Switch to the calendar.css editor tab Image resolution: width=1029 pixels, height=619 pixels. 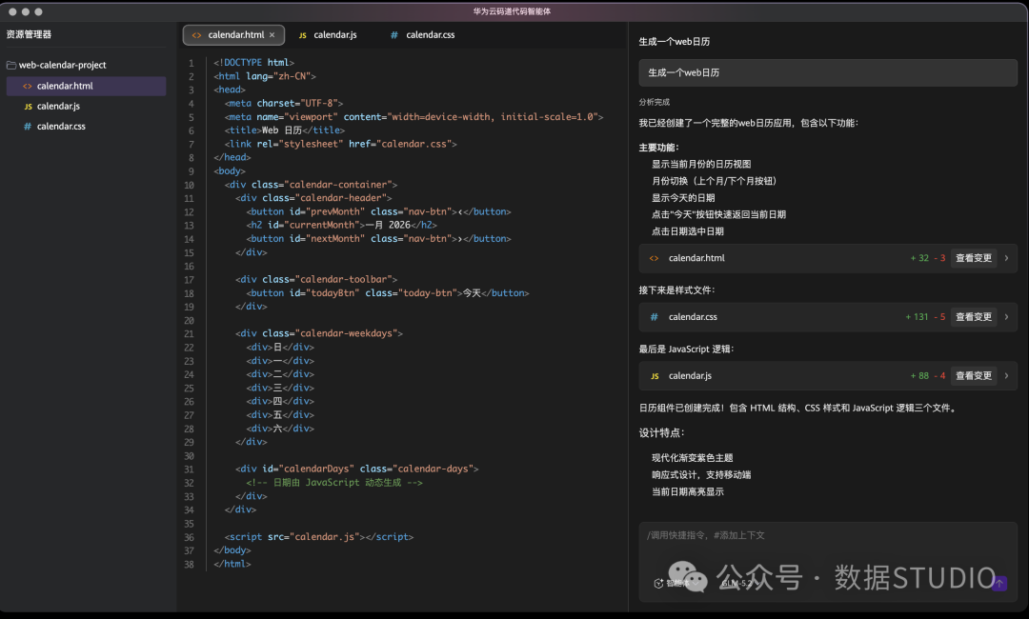tap(423, 34)
